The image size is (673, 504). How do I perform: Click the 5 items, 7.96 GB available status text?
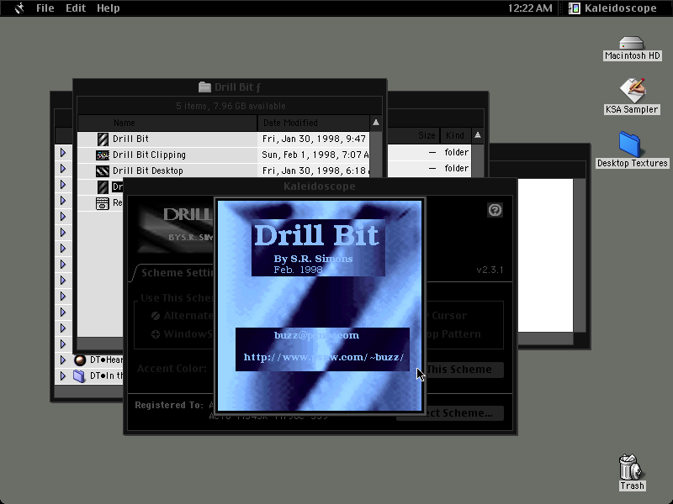pos(231,106)
